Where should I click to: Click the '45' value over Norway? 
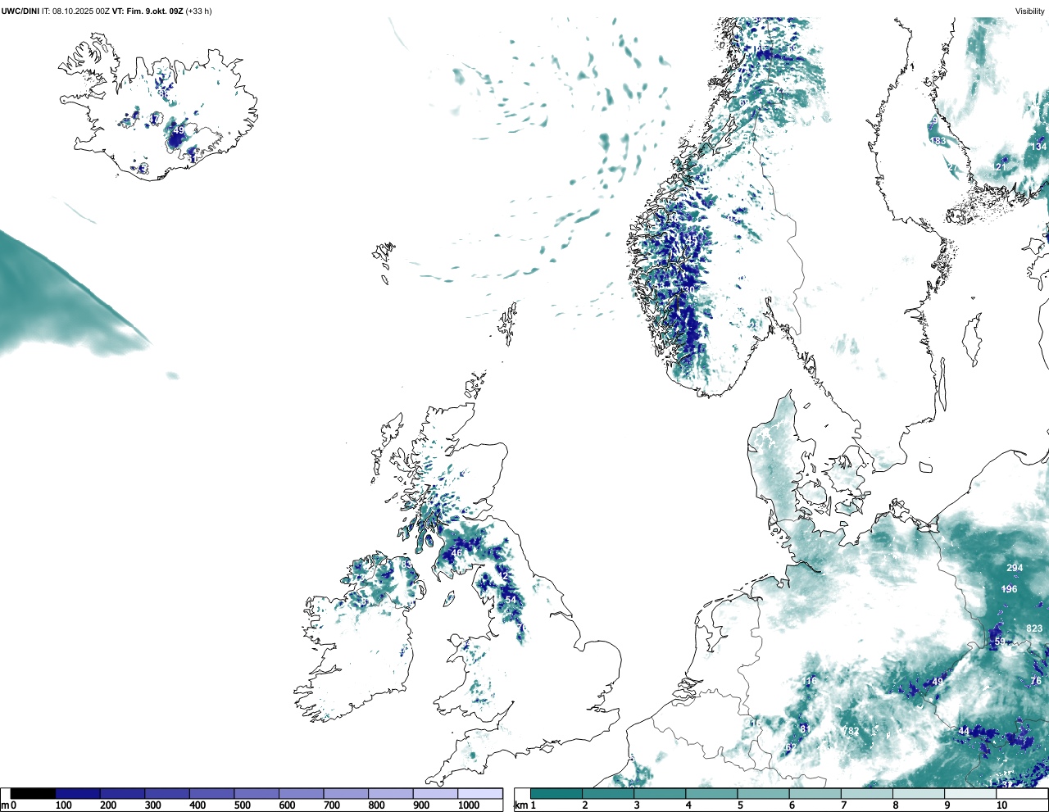[x=691, y=239]
